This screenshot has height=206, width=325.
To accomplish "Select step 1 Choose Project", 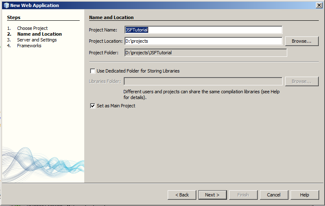I will coord(32,28).
